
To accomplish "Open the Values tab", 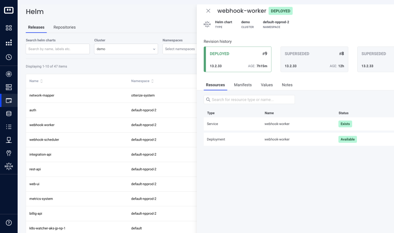I will click(267, 85).
